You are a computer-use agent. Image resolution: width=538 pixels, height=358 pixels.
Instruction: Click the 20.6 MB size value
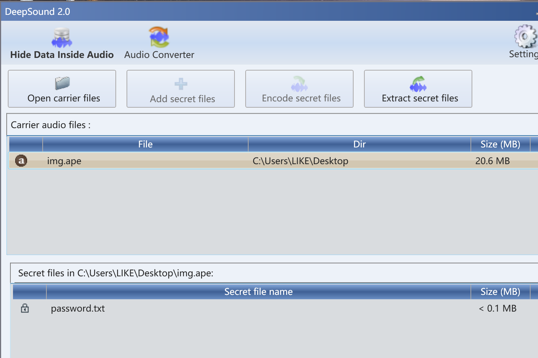click(x=492, y=161)
